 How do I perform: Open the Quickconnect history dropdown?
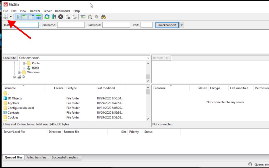click(x=182, y=25)
